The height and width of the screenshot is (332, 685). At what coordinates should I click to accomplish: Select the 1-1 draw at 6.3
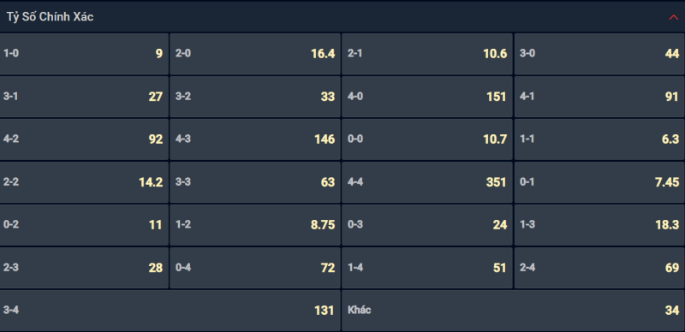pos(599,139)
